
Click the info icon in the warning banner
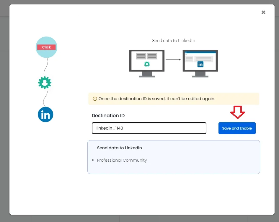point(95,99)
